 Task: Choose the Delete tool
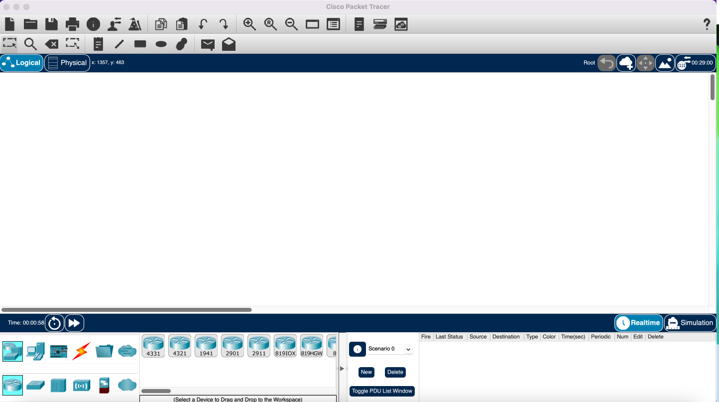pos(51,44)
